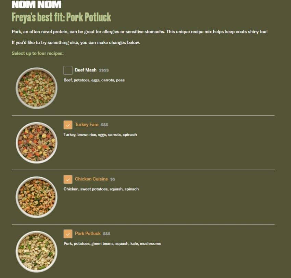The image size is (291, 278).
Task: Click the Beef Mash bowl image
Action: click(x=37, y=88)
